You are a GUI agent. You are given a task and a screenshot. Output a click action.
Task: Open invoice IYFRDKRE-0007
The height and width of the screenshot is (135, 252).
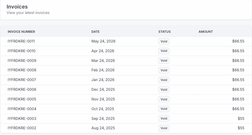pos(22,80)
